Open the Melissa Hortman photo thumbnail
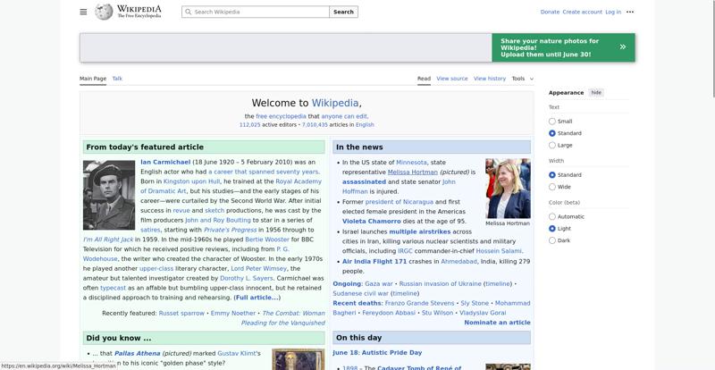This screenshot has height=370, width=715. pos(508,189)
